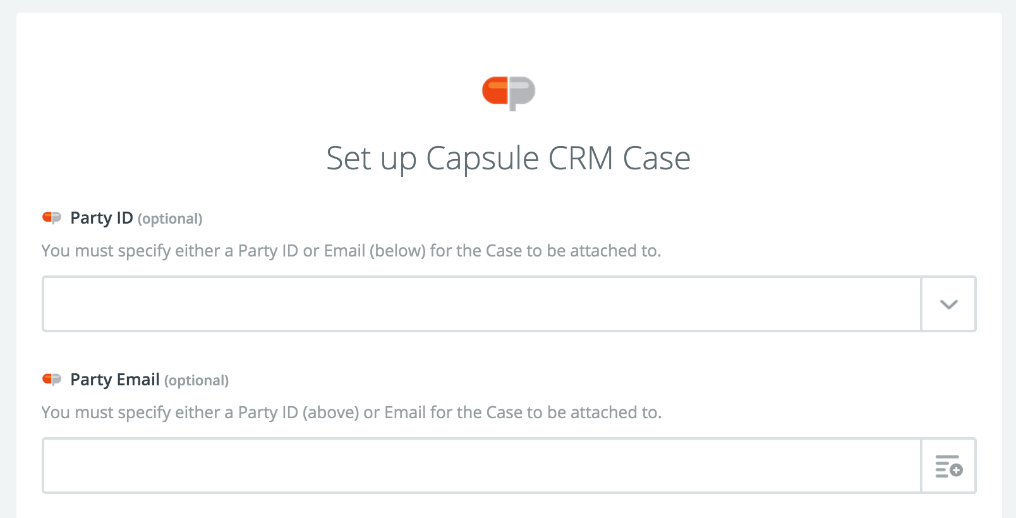Select the Party Email field label
Viewport: 1016px width, 518px height.
coord(115,380)
